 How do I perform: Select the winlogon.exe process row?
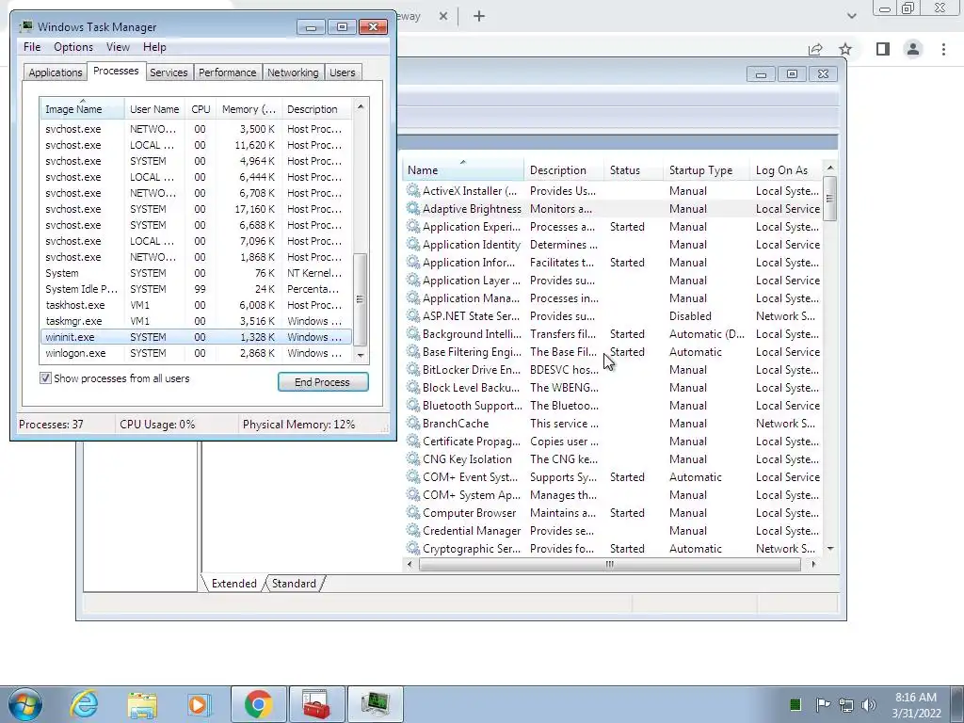coord(196,353)
